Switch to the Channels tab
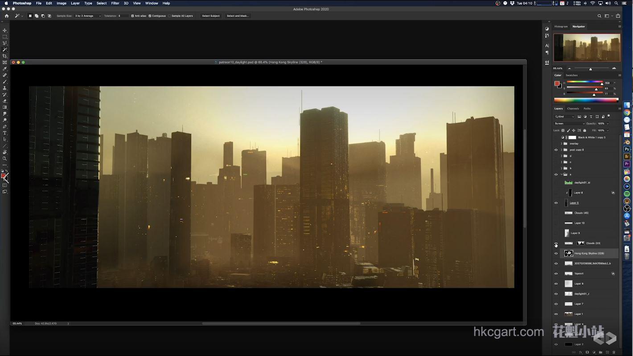The width and height of the screenshot is (633, 356). tap(573, 109)
